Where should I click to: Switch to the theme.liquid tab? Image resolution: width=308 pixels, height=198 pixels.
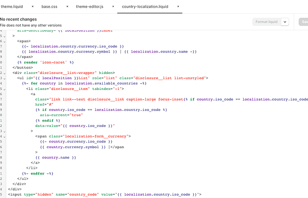pyautogui.click(x=12, y=8)
